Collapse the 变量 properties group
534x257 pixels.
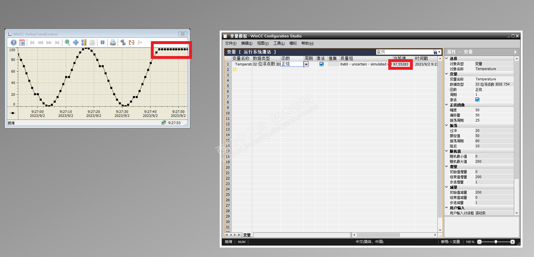point(447,74)
